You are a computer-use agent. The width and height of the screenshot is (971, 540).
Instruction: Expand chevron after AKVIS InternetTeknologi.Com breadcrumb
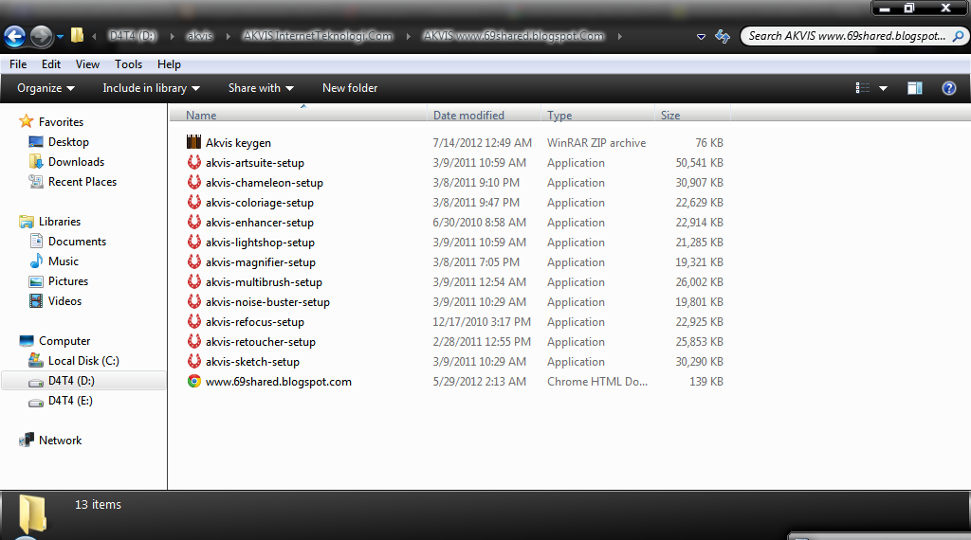pos(408,37)
